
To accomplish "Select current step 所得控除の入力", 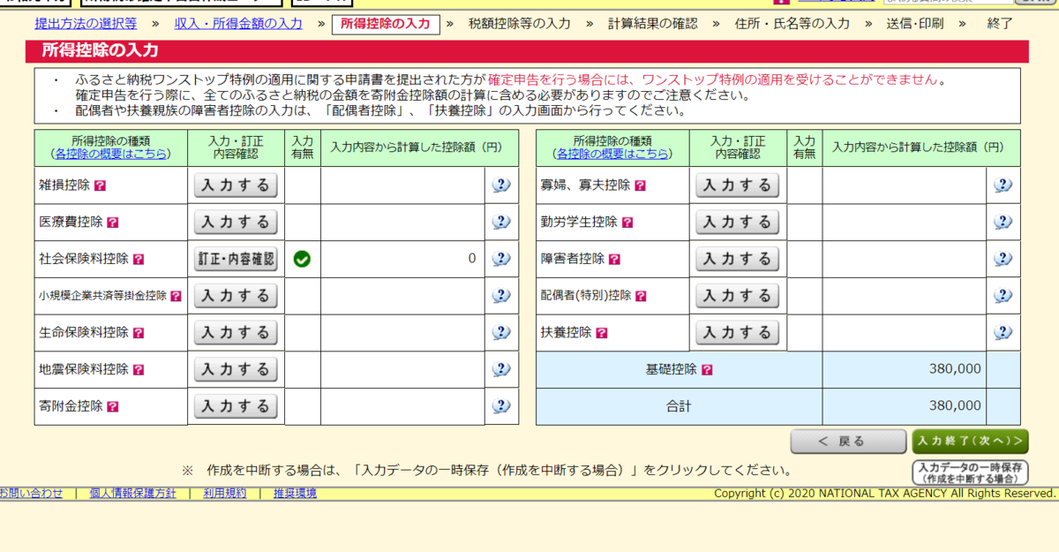I will (x=385, y=24).
